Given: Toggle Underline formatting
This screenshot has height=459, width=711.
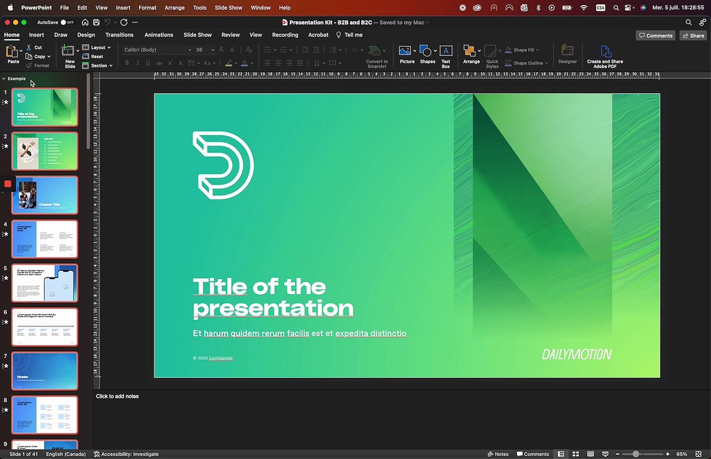Looking at the screenshot, I should tap(148, 63).
